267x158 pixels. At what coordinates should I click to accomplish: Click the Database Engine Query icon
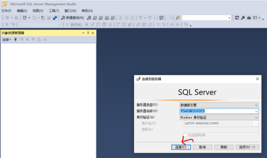(x=89, y=18)
